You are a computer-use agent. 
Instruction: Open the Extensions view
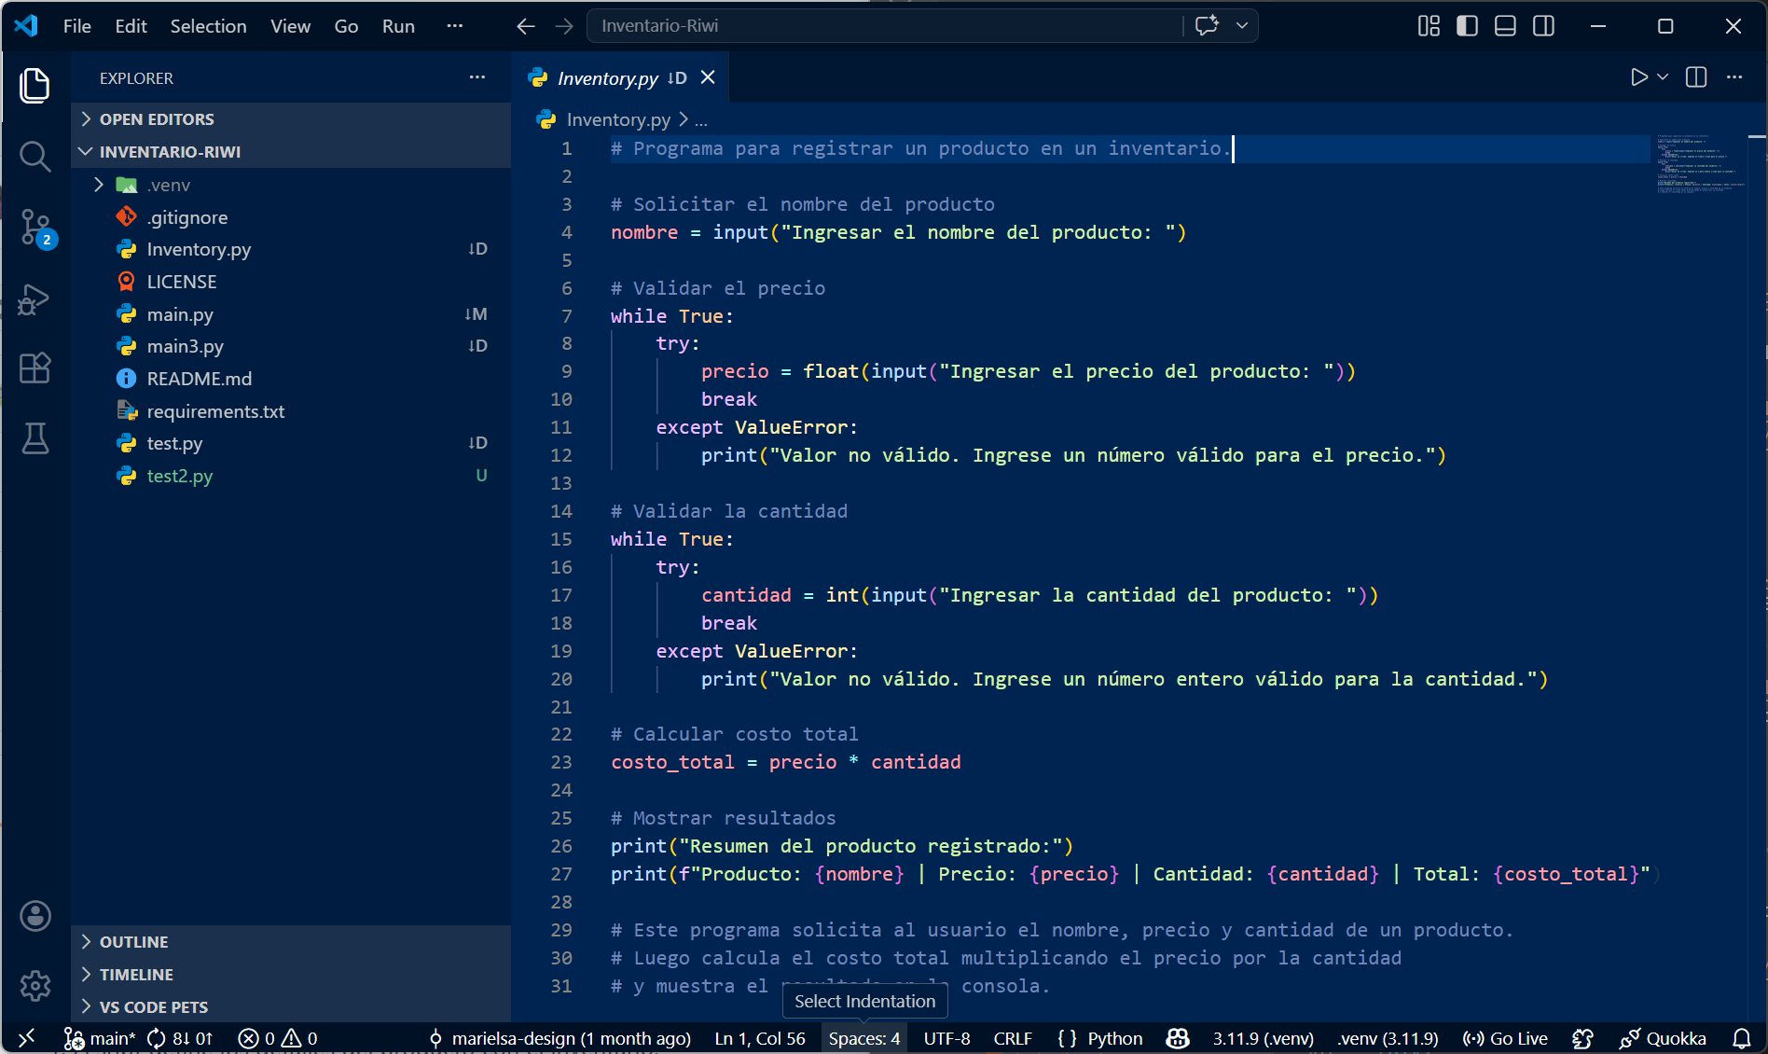click(x=35, y=368)
